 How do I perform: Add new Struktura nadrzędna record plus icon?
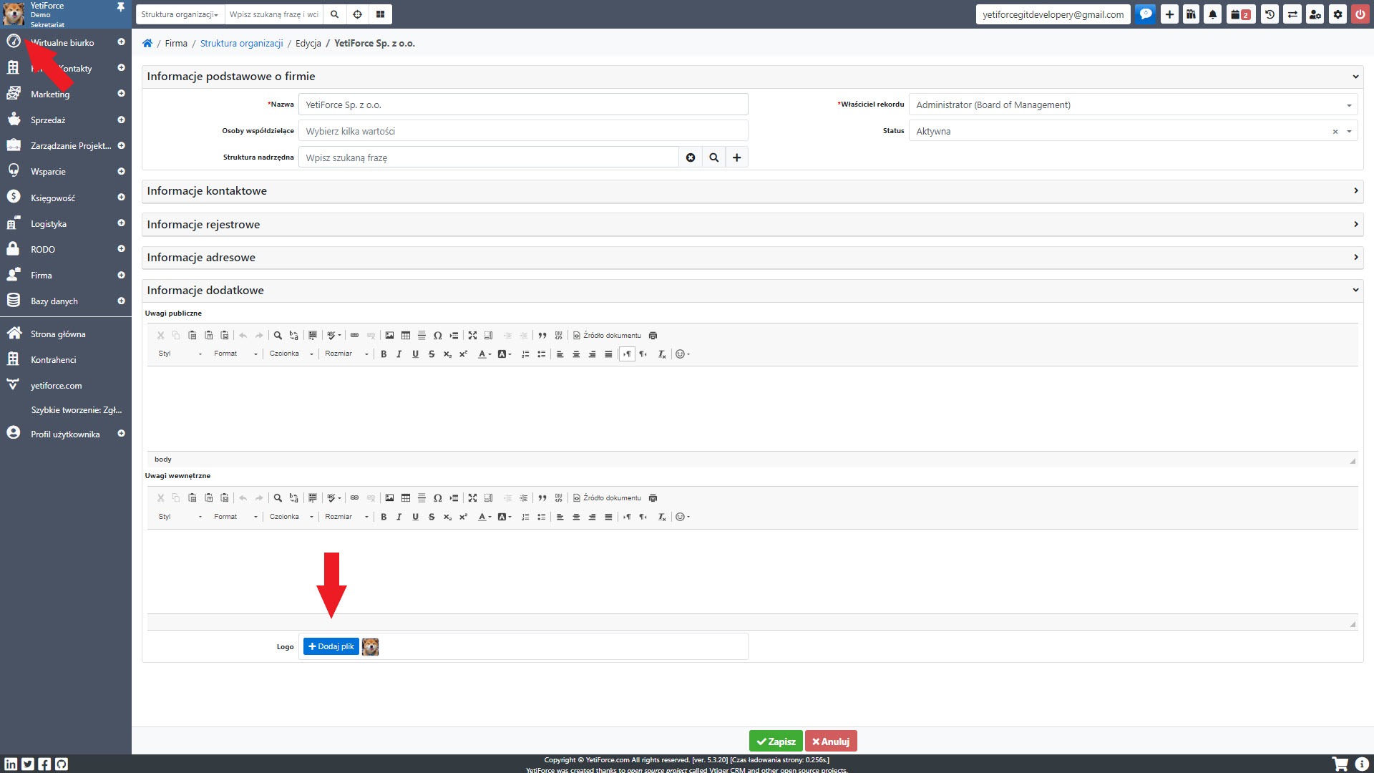pos(736,157)
